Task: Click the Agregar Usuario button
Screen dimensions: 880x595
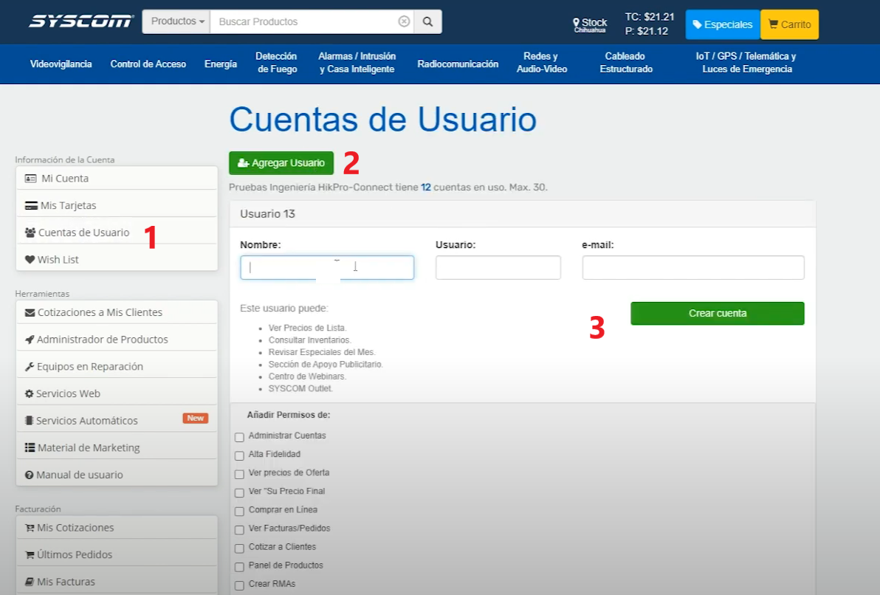Action: click(x=281, y=163)
